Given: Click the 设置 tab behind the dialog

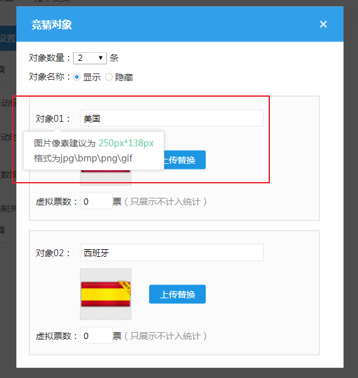Looking at the screenshot, I should click(x=8, y=38).
